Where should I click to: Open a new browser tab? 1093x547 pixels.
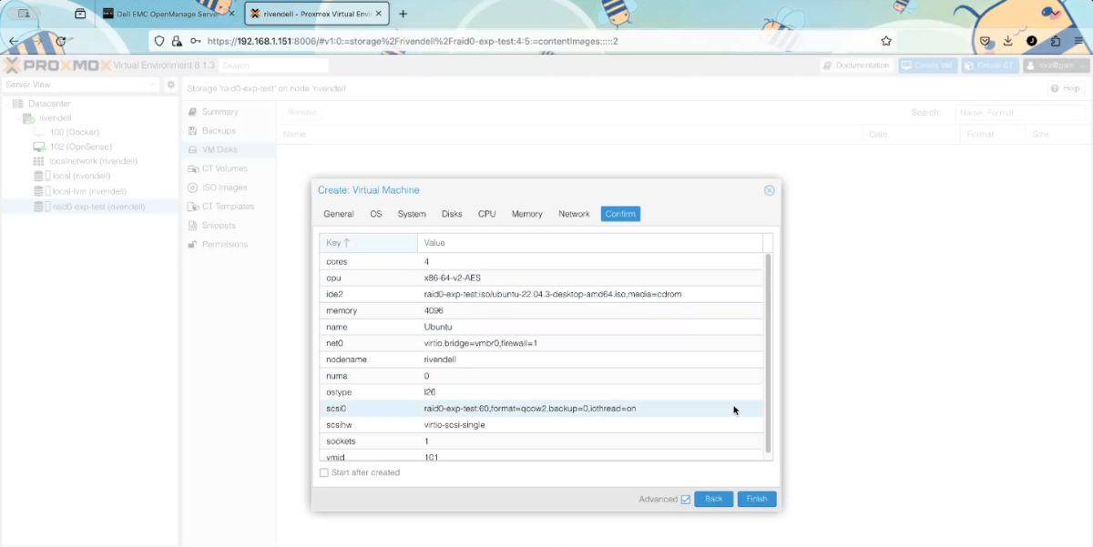(403, 14)
